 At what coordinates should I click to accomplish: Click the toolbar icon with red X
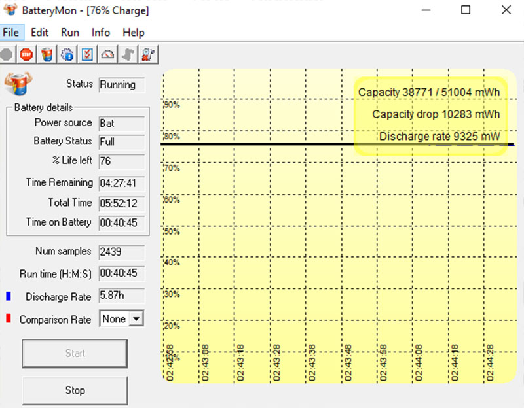tap(148, 54)
